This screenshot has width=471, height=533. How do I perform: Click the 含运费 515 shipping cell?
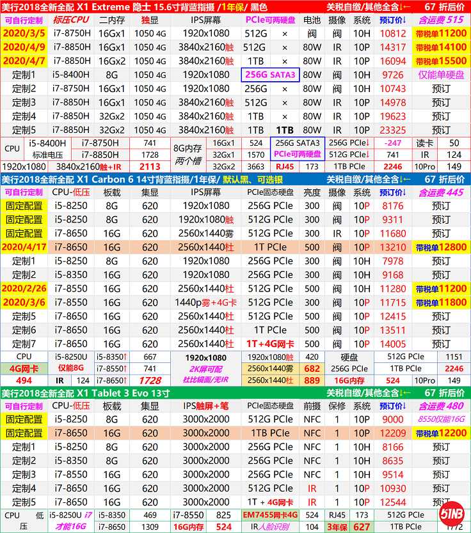tap(440, 20)
